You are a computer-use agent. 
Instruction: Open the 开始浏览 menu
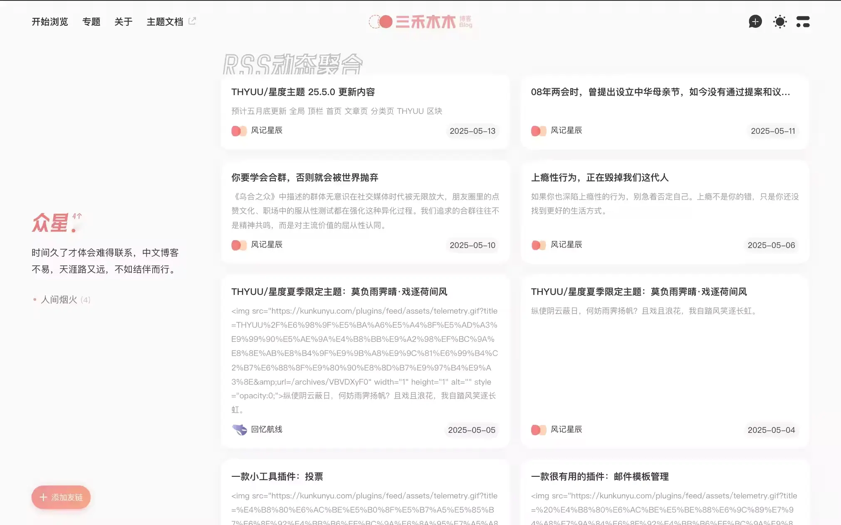coord(50,22)
